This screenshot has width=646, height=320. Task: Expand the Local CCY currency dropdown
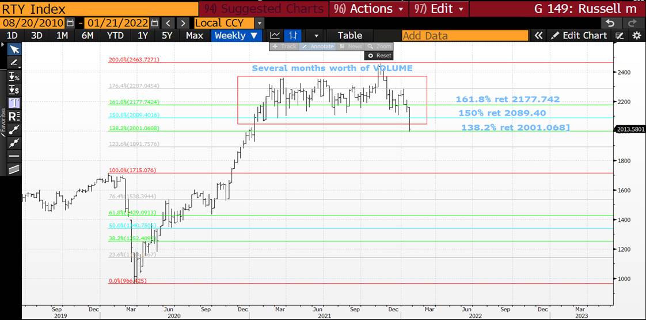click(x=259, y=23)
